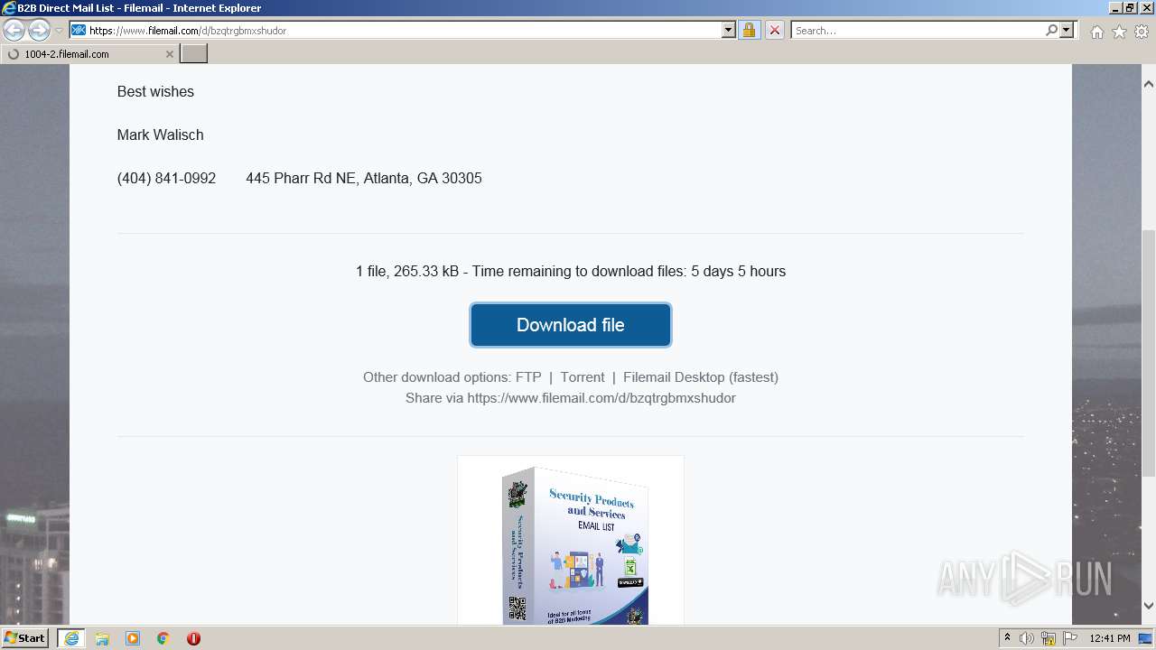
Task: Click the 12:41 PM taskbar clock
Action: pyautogui.click(x=1110, y=638)
